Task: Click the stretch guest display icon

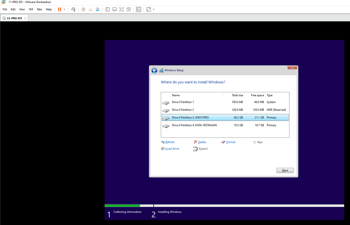Action: pyautogui.click(x=149, y=9)
